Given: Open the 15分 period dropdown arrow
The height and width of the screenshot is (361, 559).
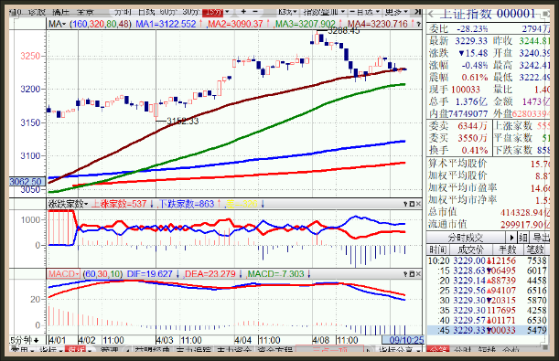Looking at the screenshot, I should pos(227,12).
